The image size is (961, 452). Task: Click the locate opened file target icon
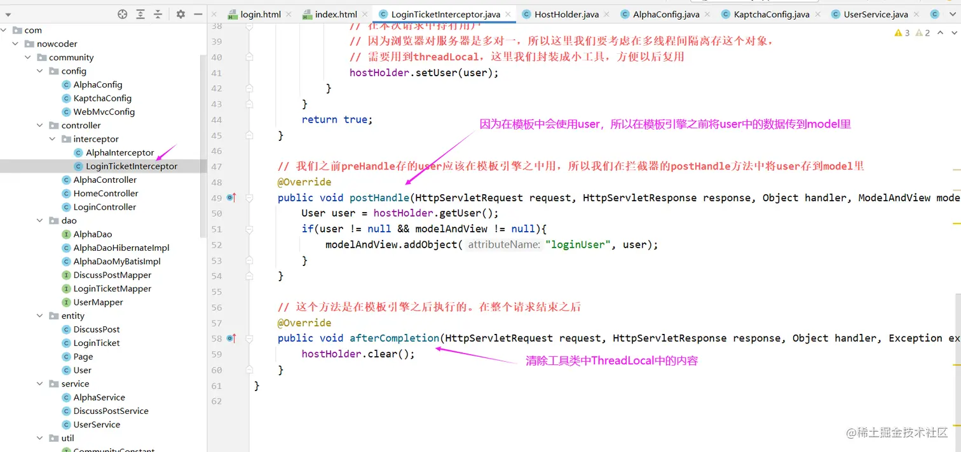[123, 14]
